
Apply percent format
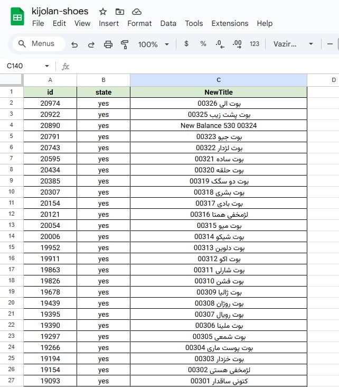(x=203, y=44)
